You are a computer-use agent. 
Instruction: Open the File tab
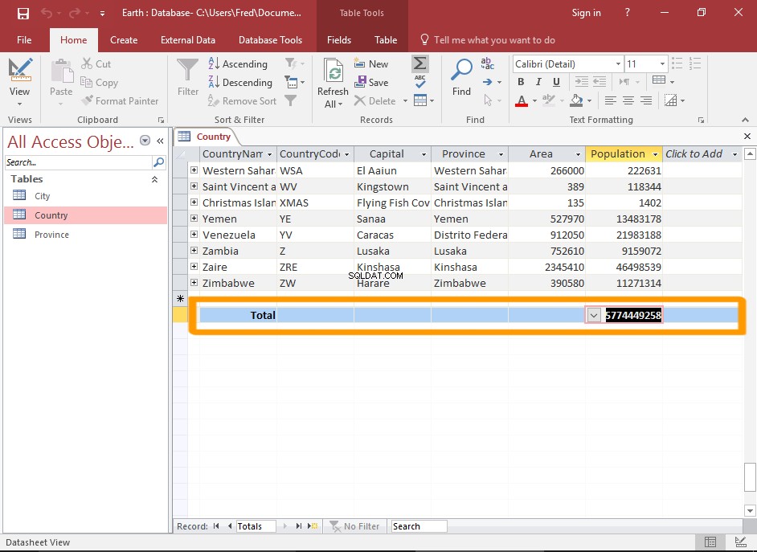click(x=24, y=40)
